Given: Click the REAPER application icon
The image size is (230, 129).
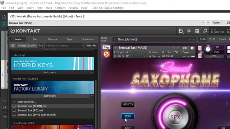Looking at the screenshot, I should pos(2,3).
